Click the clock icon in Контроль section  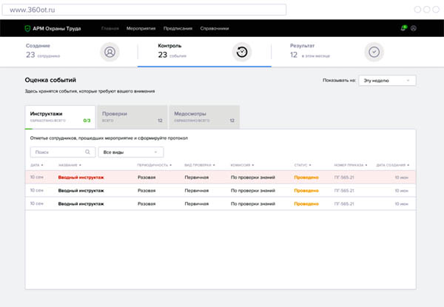pyautogui.click(x=242, y=52)
